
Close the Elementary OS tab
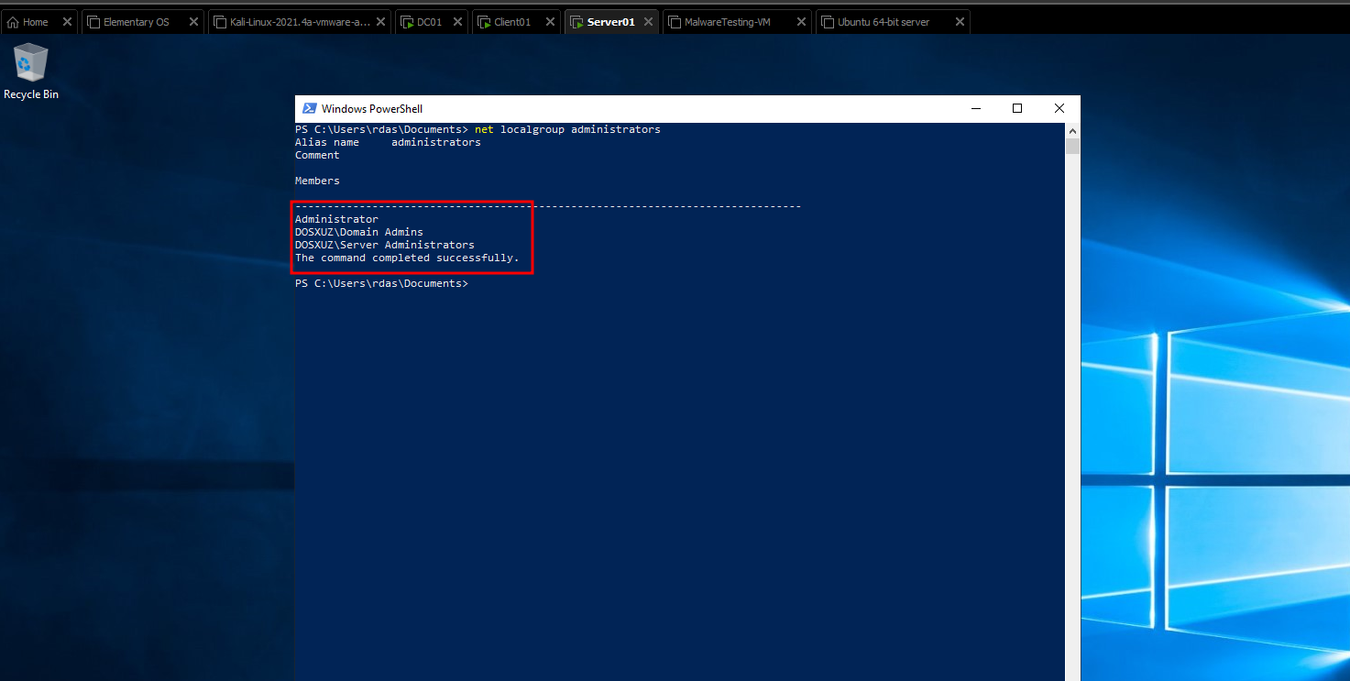click(x=193, y=22)
